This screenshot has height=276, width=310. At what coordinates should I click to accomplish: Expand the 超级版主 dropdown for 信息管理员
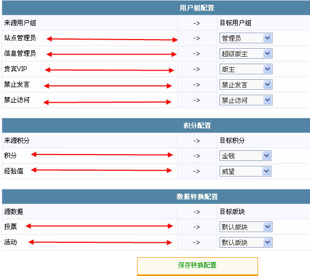[x=246, y=53]
